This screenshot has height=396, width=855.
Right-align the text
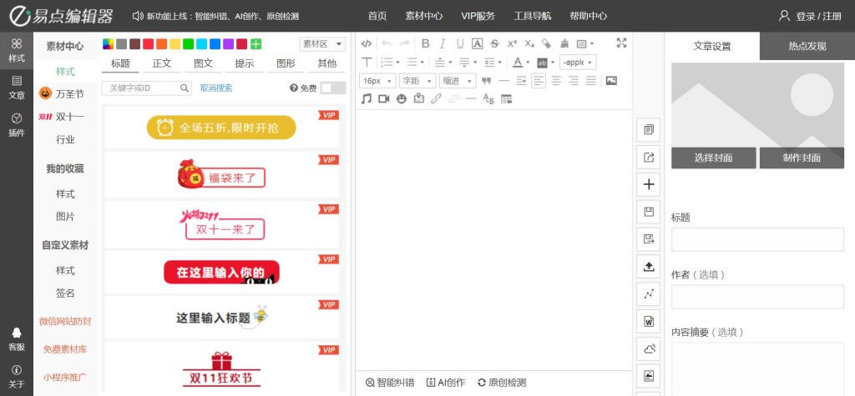(574, 81)
